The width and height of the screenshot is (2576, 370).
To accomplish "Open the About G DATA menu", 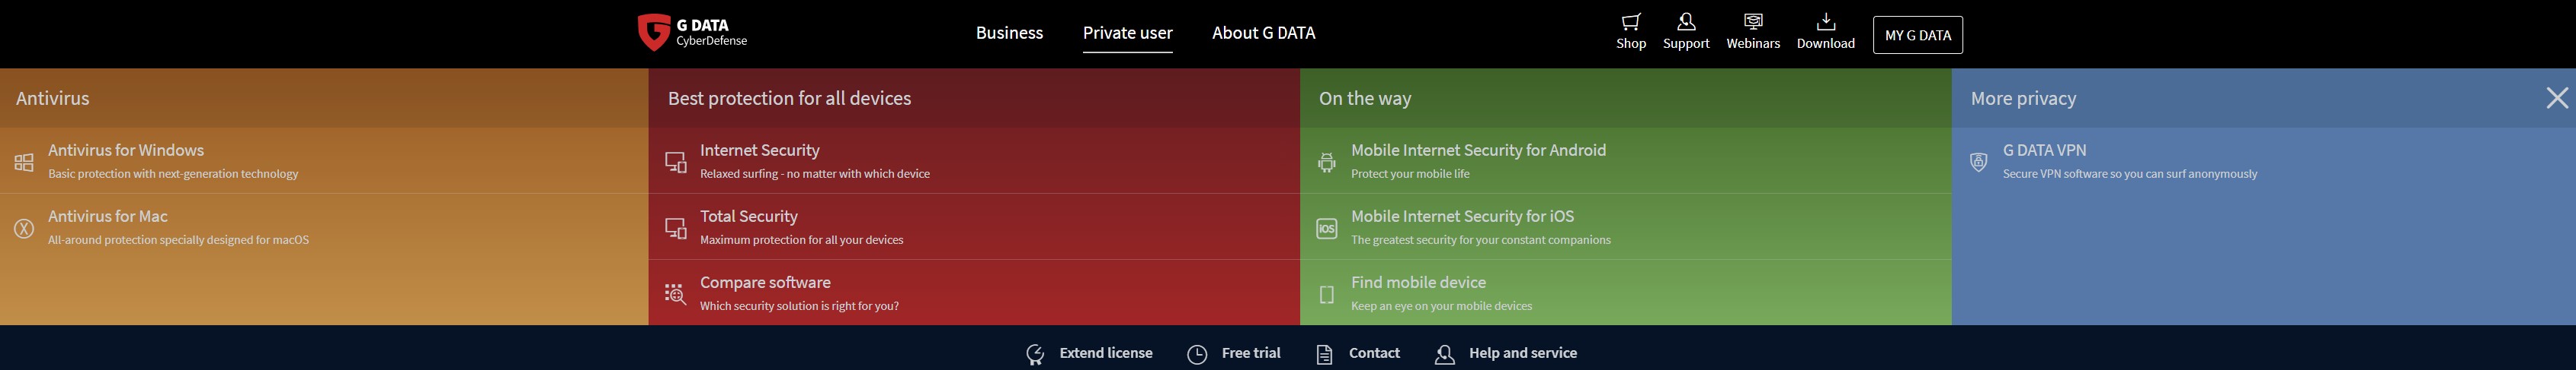I will click(x=1263, y=33).
